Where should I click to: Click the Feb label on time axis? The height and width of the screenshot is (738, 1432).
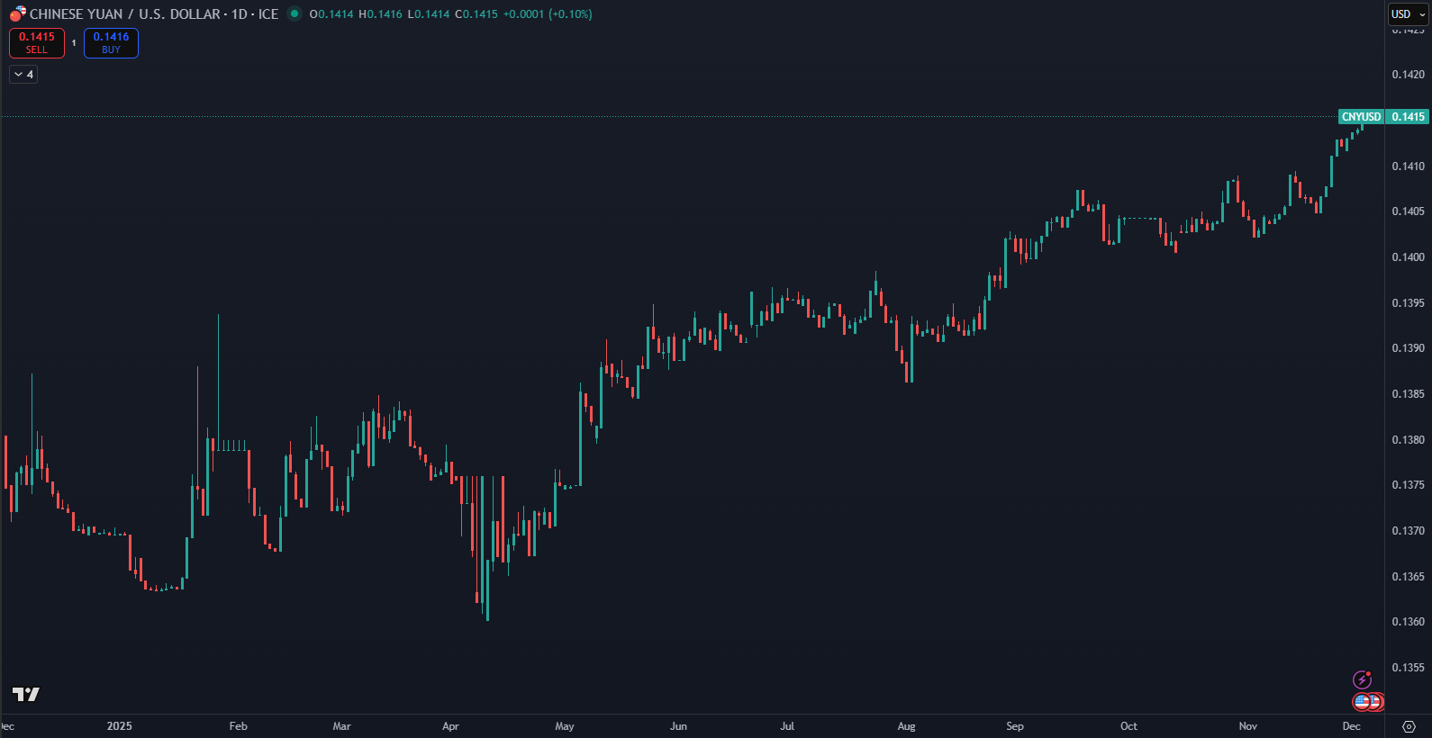239,726
